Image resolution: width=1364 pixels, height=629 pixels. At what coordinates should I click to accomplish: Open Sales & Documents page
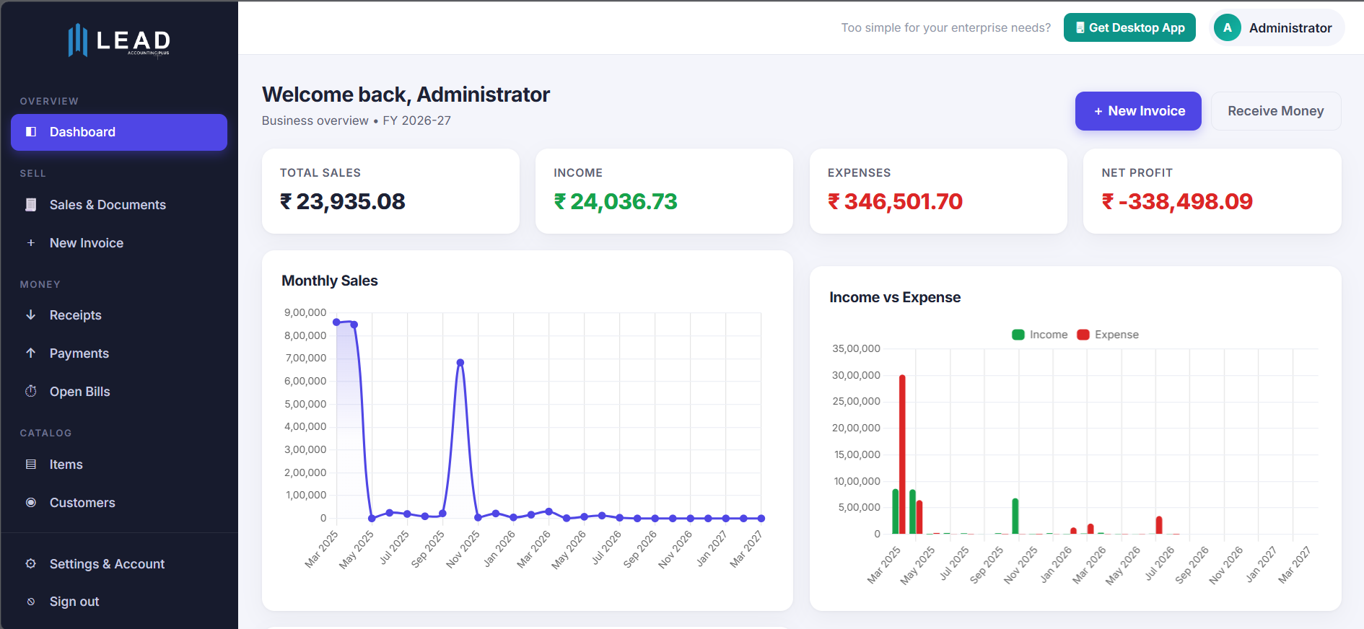click(x=119, y=205)
